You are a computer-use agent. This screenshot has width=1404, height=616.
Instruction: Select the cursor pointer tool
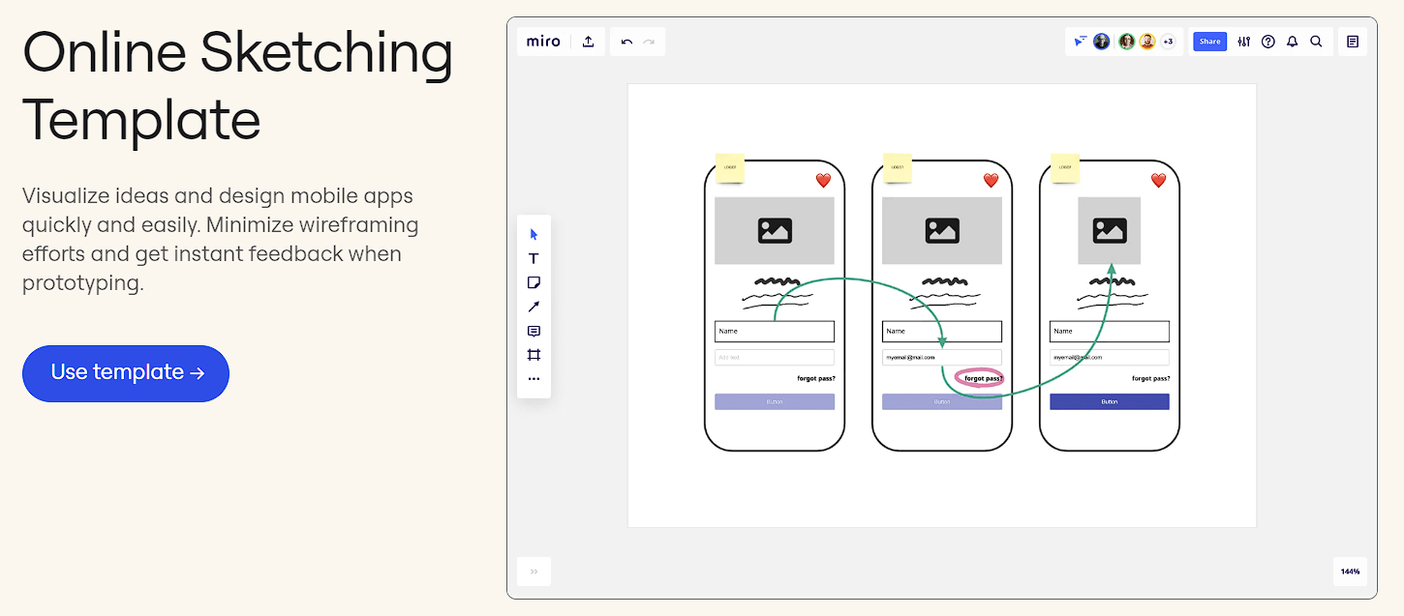click(534, 234)
